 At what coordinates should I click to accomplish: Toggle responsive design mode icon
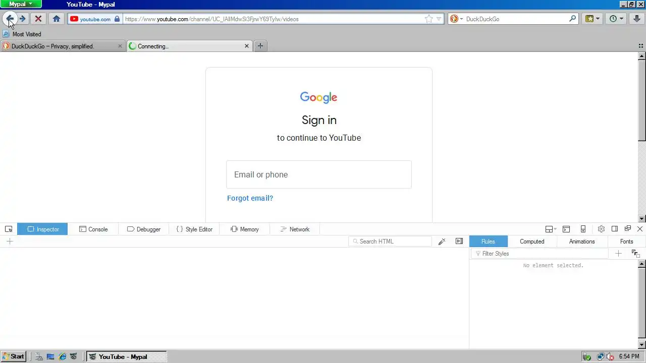click(583, 229)
